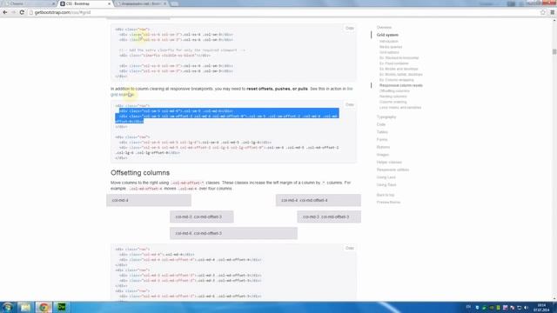This screenshot has height=313, width=557.
Task: Select the CSS Bootstrap tab
Action: click(85, 3)
